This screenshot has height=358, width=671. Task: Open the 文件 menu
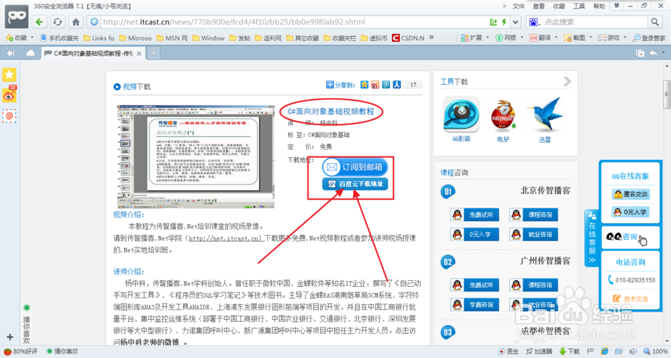tap(518, 6)
